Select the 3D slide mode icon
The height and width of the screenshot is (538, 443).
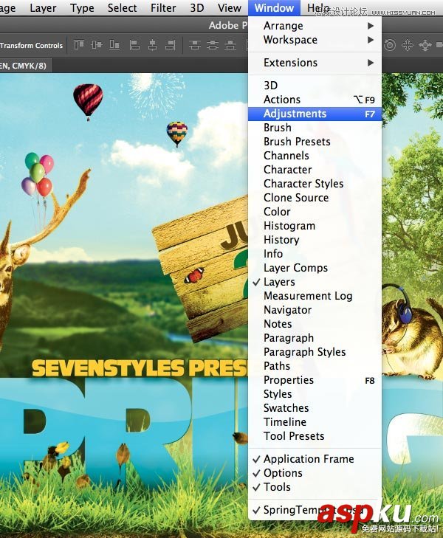point(425,45)
